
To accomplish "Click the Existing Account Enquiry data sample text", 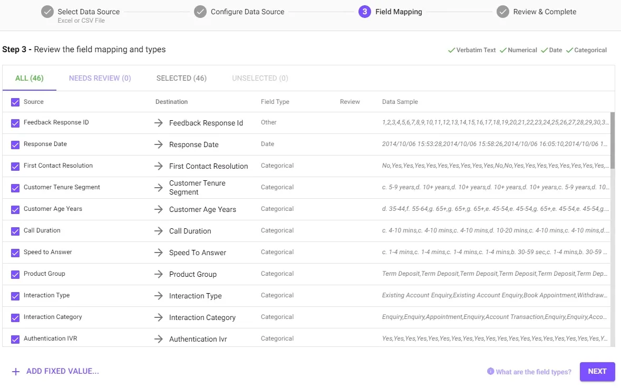I will [494, 295].
